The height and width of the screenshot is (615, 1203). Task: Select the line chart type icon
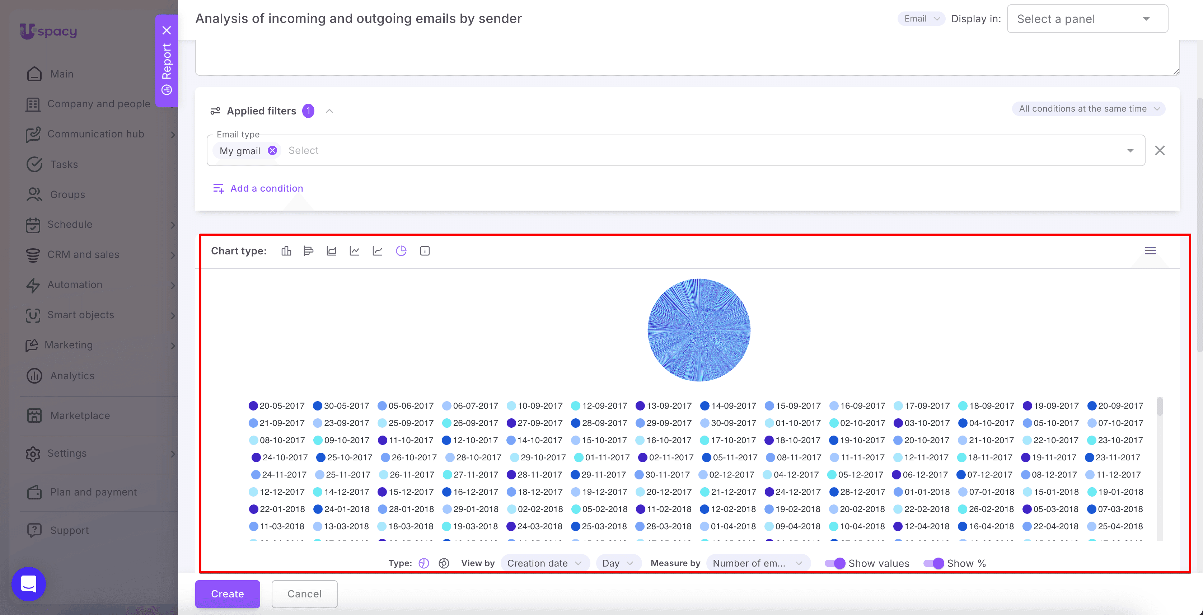355,251
